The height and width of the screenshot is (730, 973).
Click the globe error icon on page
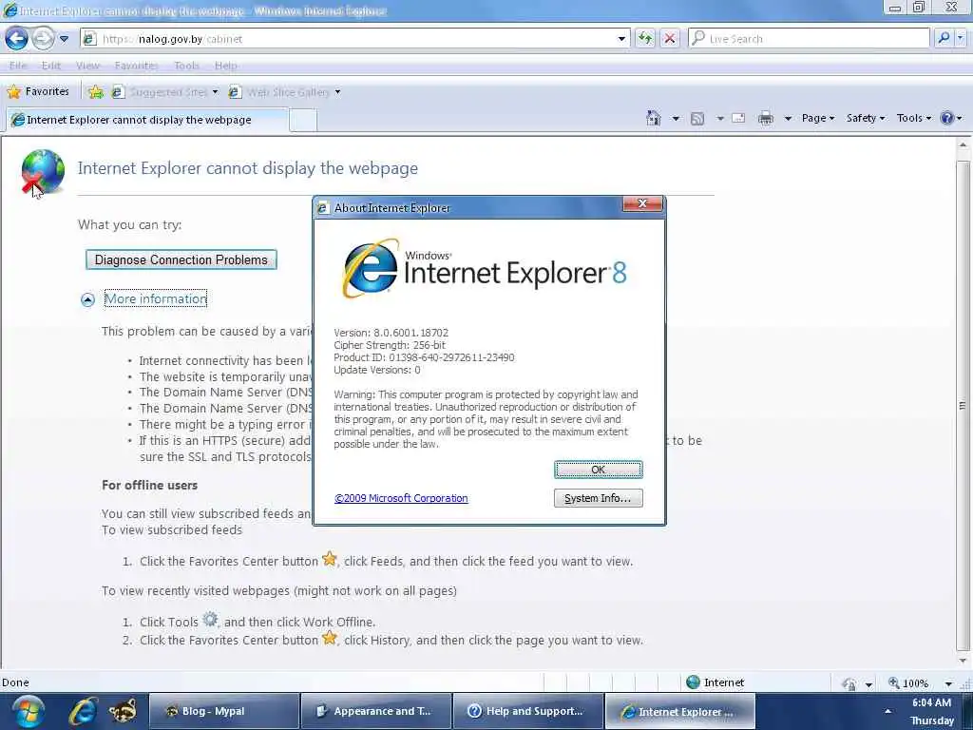(42, 172)
